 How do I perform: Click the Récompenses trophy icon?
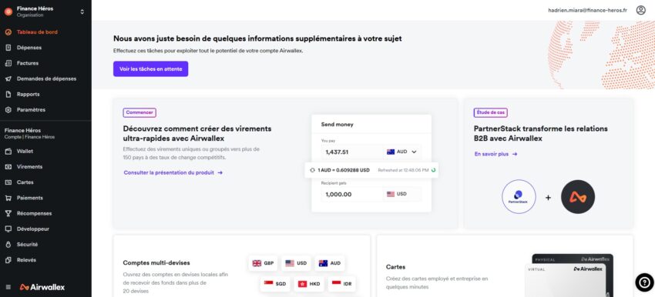(x=8, y=213)
